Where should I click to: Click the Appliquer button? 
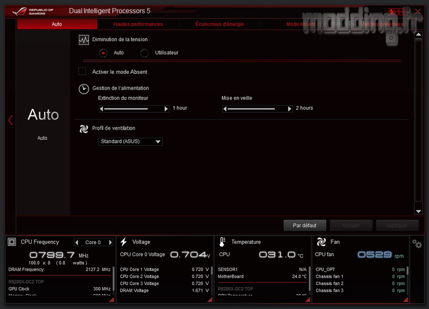tap(397, 225)
